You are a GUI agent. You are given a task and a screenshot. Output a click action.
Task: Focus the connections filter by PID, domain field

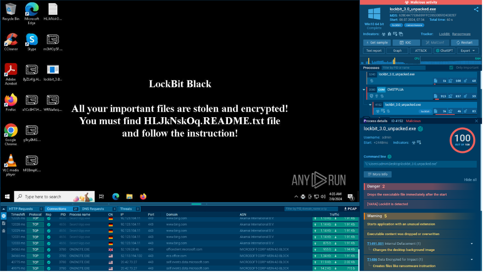pos(311,209)
